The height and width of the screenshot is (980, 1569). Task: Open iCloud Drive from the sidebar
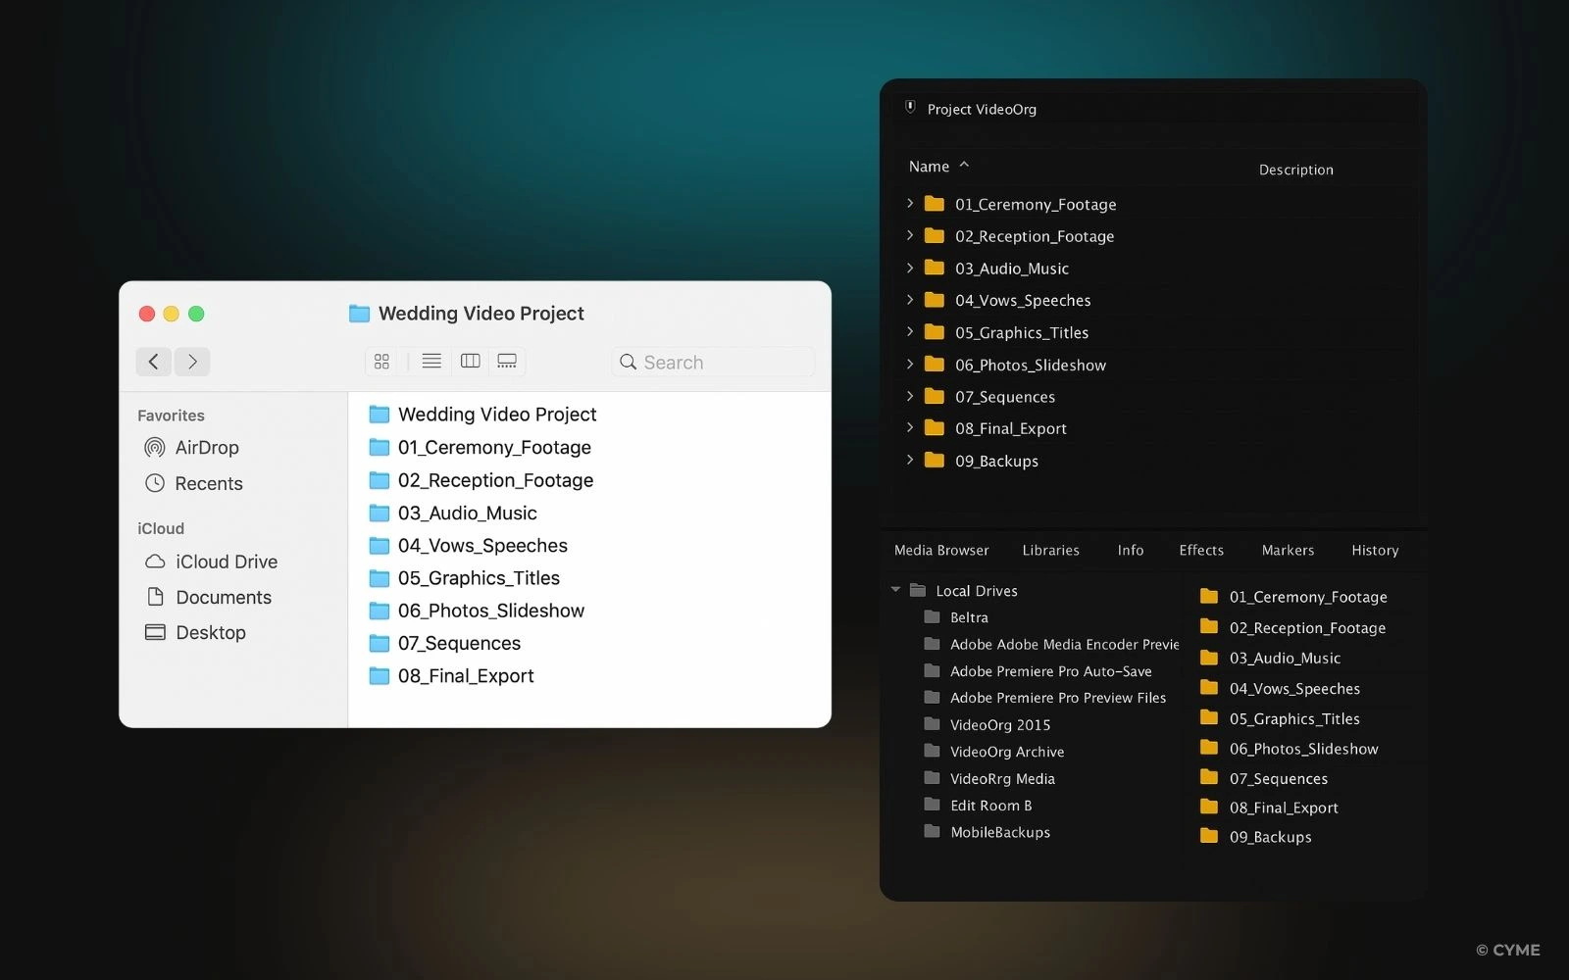pyautogui.click(x=226, y=562)
